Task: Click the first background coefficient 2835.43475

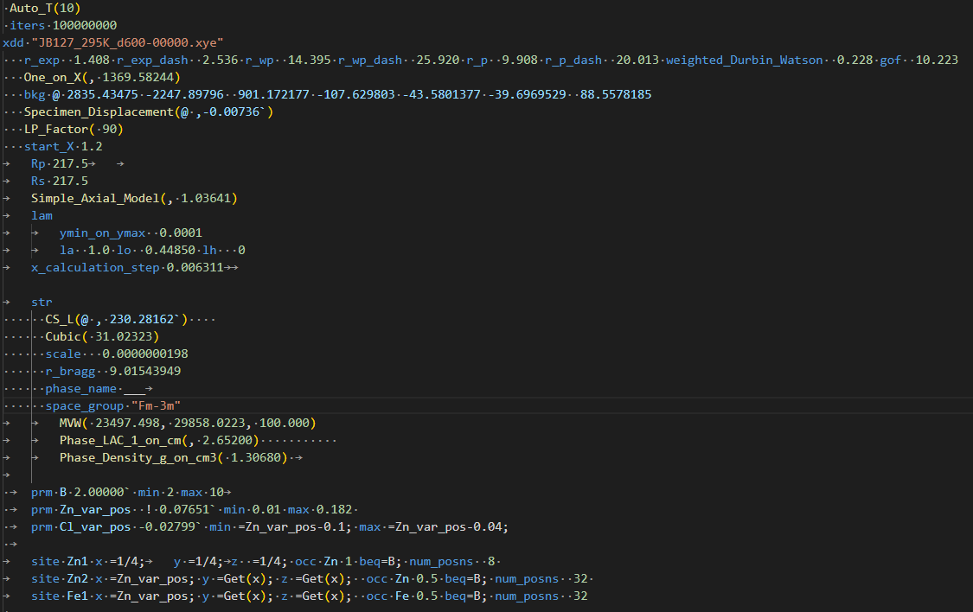Action: pyautogui.click(x=102, y=95)
